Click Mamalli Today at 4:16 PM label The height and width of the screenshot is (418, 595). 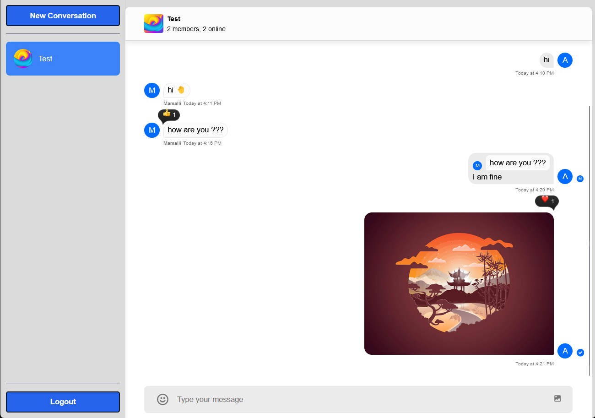(192, 143)
